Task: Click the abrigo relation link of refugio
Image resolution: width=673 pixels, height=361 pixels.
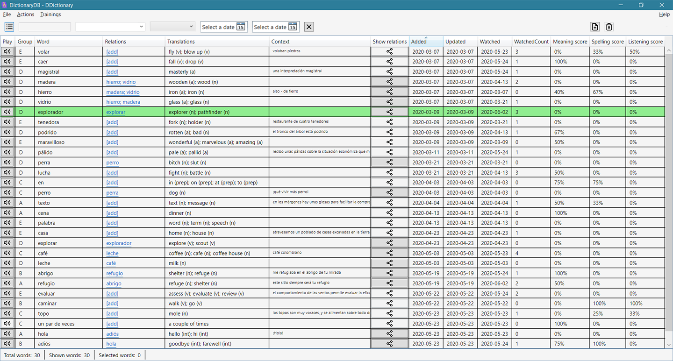Action: pyautogui.click(x=114, y=283)
